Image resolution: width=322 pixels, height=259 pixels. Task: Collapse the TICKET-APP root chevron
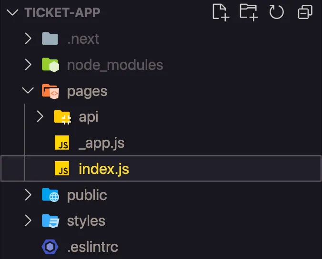click(12, 12)
